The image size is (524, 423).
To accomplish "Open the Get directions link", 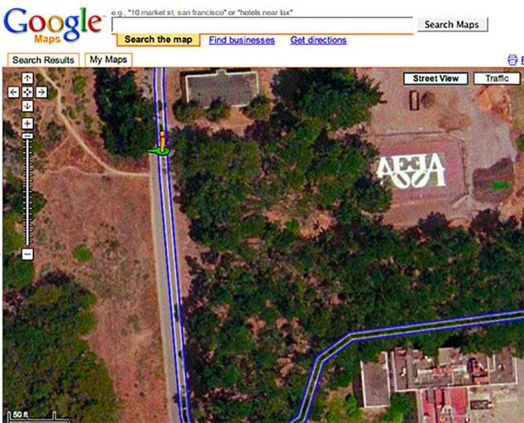I will [x=318, y=40].
